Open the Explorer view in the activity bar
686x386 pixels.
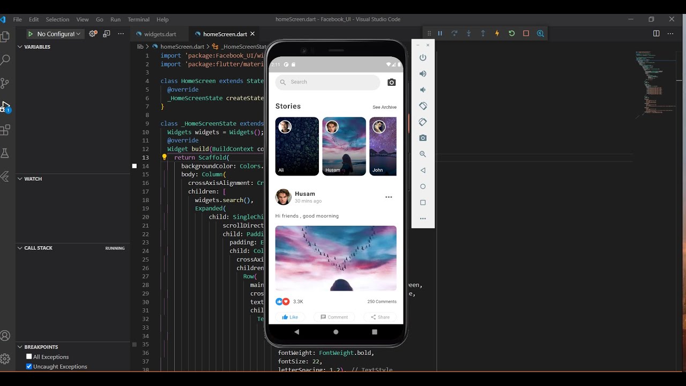(x=5, y=36)
